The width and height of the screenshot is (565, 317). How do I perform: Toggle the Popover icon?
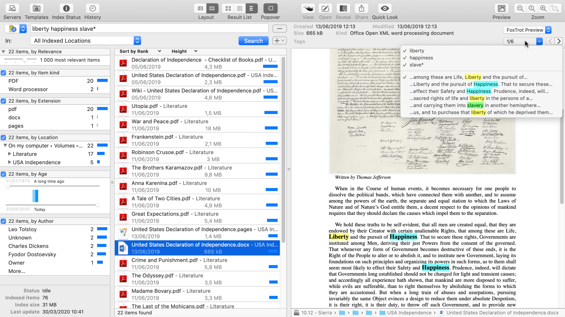pyautogui.click(x=270, y=8)
